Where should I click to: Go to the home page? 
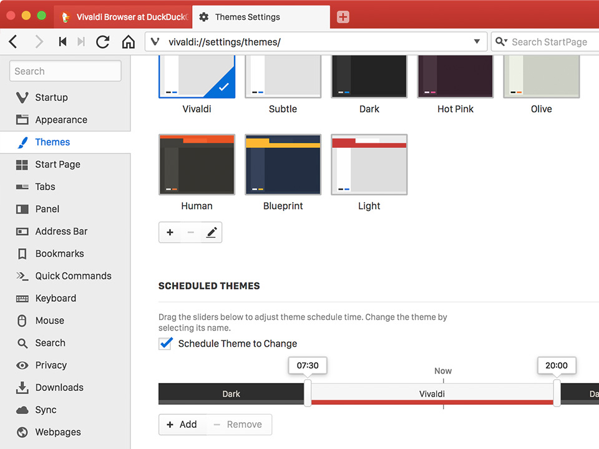click(x=129, y=42)
